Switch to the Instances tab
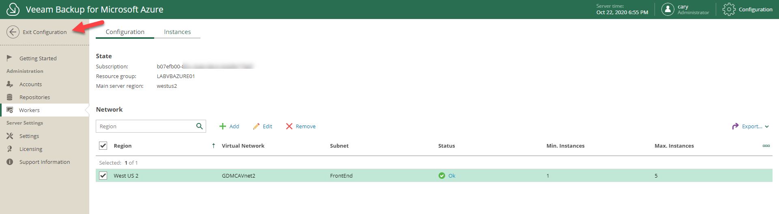The image size is (779, 214). tap(177, 32)
